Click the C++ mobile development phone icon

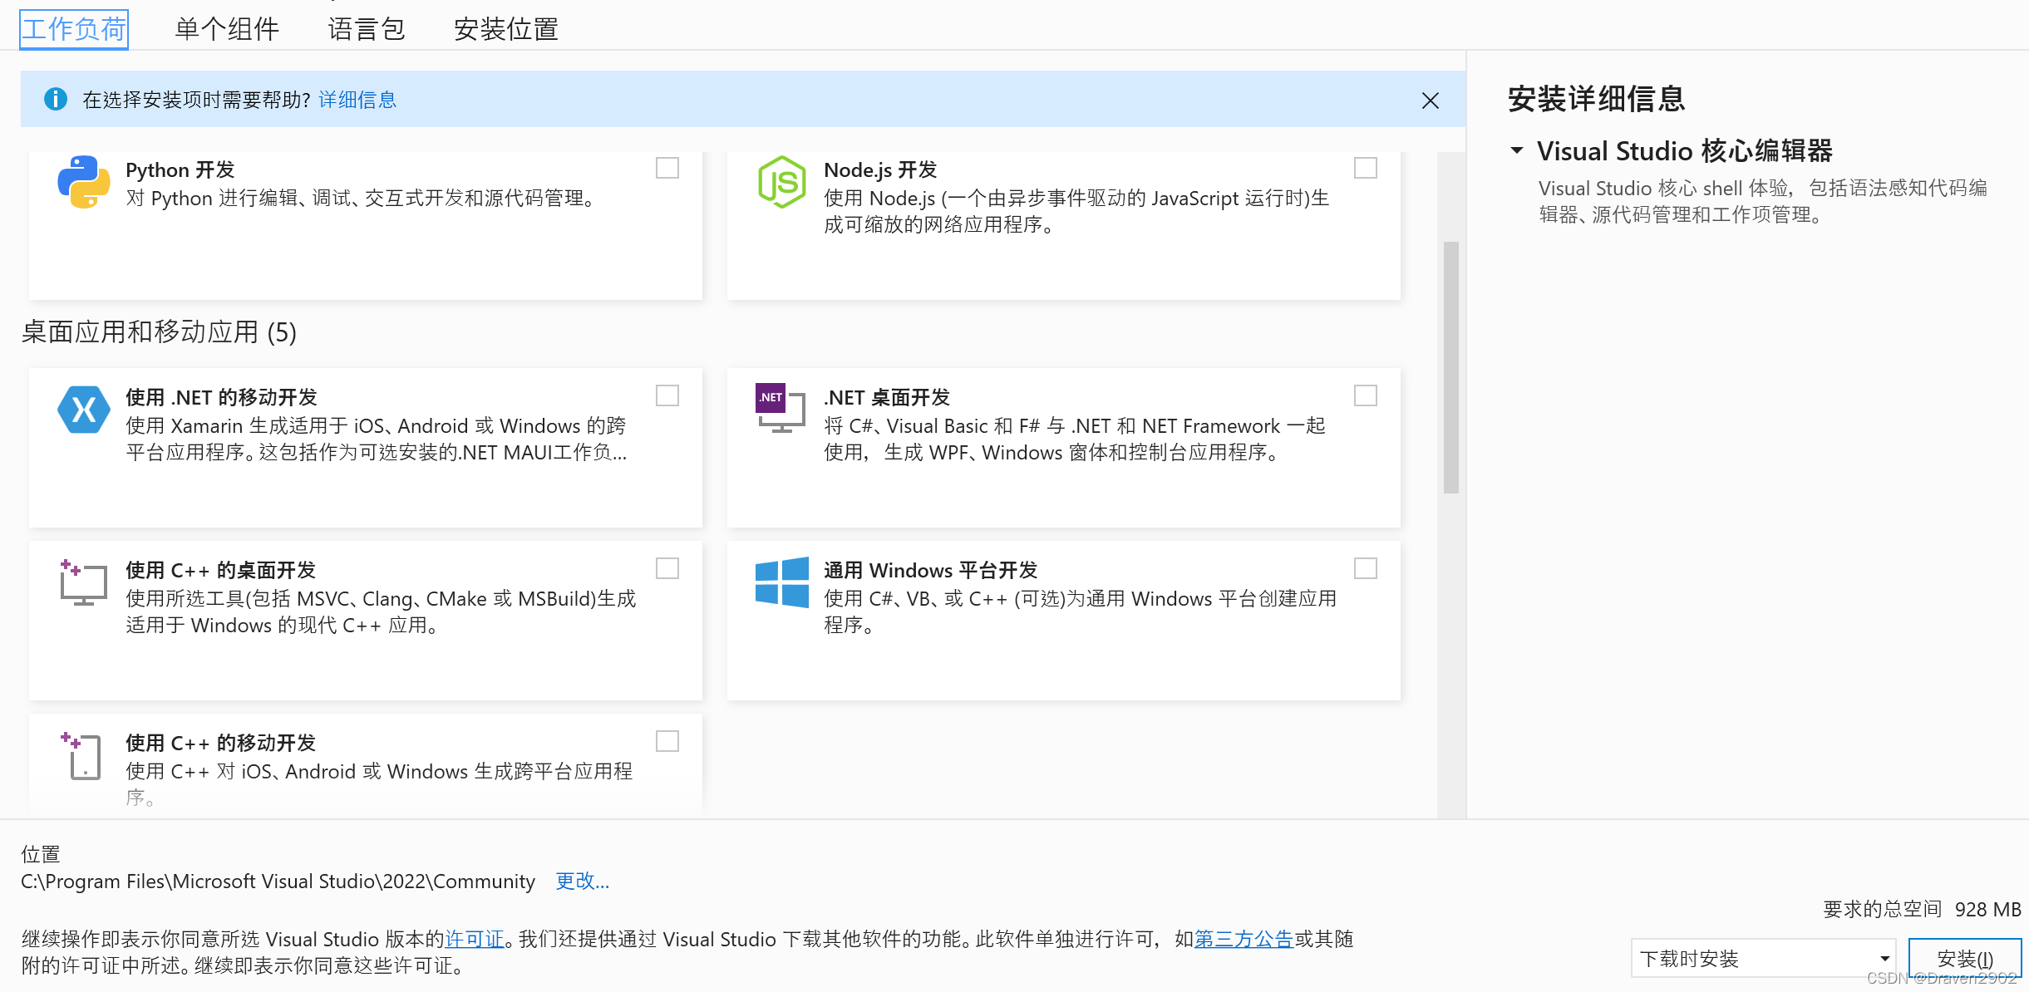81,755
